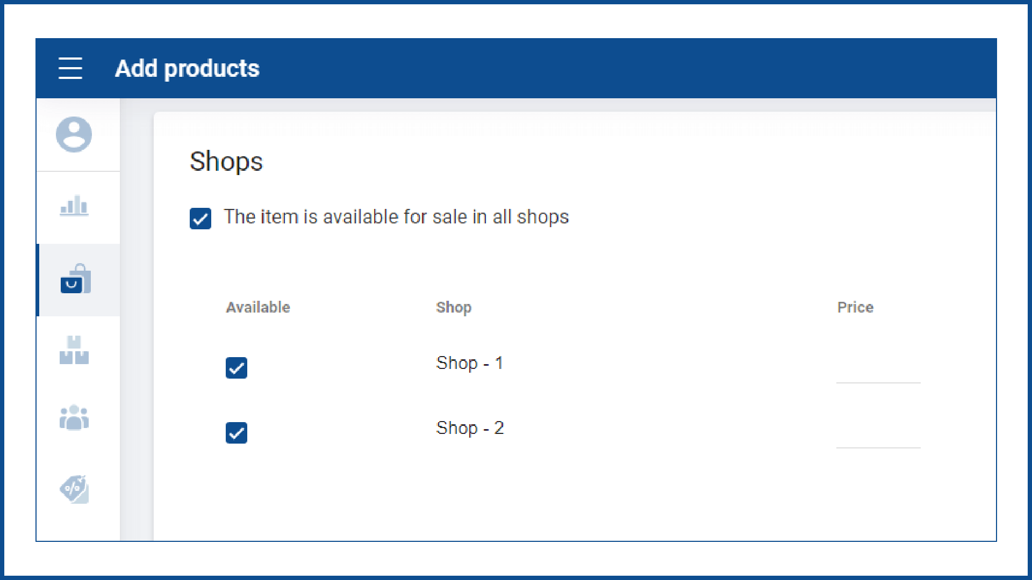Select the shopping bag items icon

pos(75,279)
